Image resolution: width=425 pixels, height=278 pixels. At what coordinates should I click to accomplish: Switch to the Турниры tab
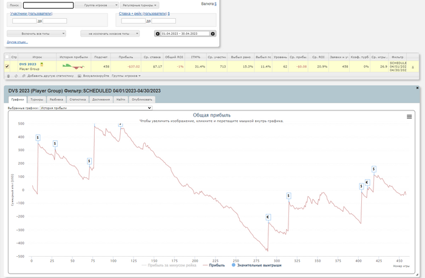point(36,100)
